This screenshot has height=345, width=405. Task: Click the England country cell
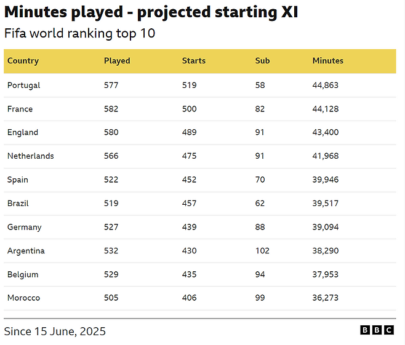click(23, 132)
